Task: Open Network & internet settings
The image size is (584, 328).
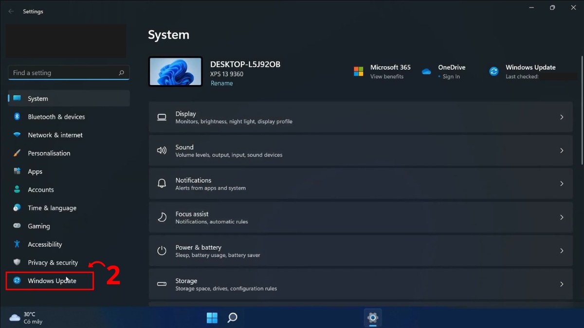Action: click(x=55, y=135)
